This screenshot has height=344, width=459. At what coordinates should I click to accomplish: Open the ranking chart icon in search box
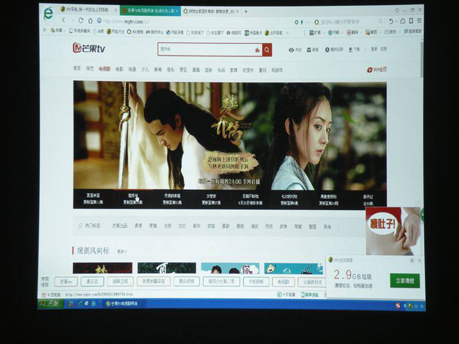coord(257,50)
